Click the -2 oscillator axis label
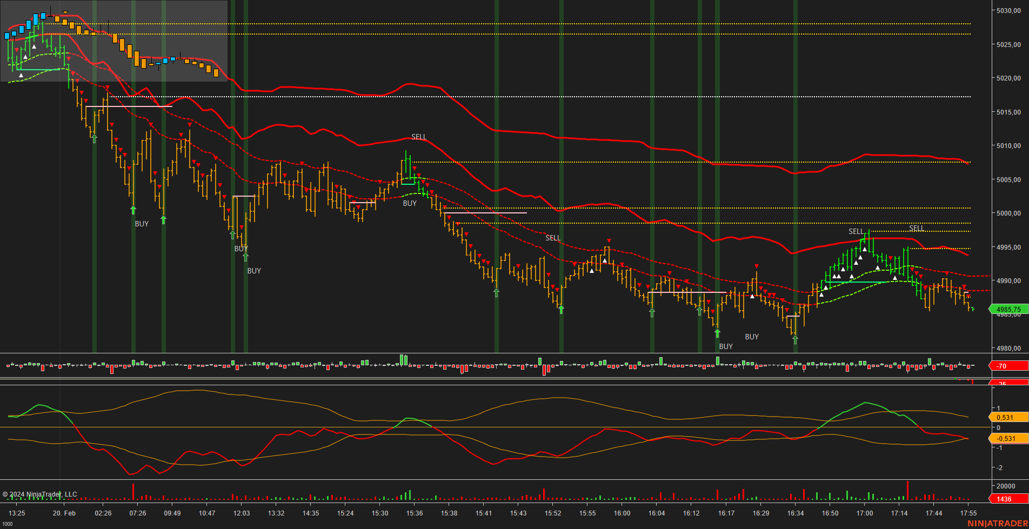This screenshot has width=1029, height=529. point(999,468)
